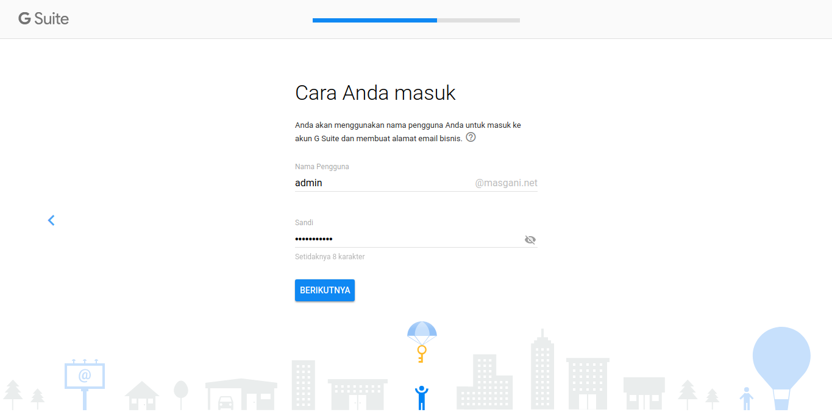This screenshot has width=832, height=412.
Task: Click the 'Setidaknya 8 karakter' hint text
Action: point(330,257)
